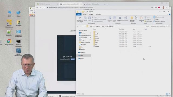Select OneDrive in navigation pane
The height and width of the screenshot is (97, 173).
83,52
